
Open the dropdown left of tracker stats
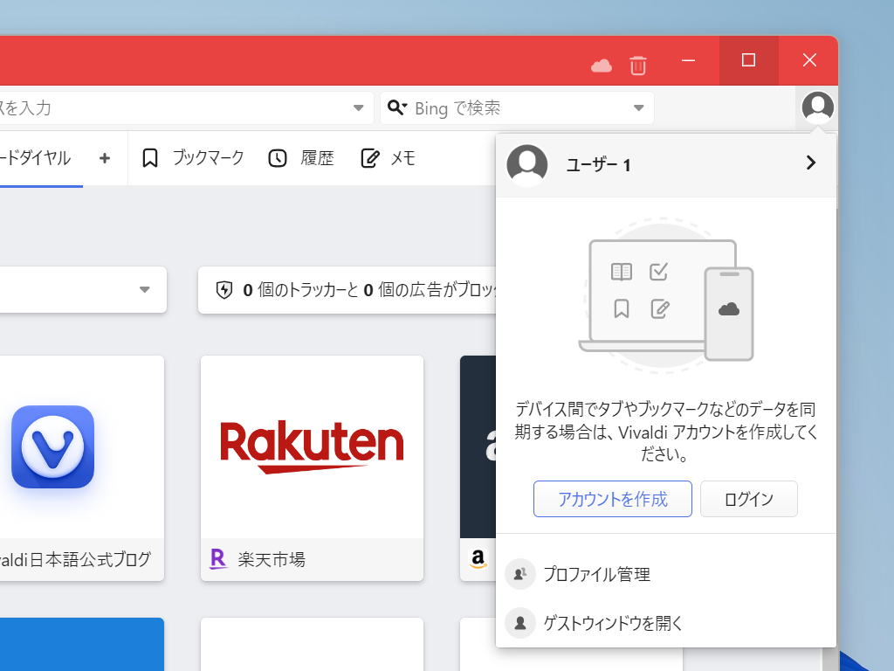point(145,290)
